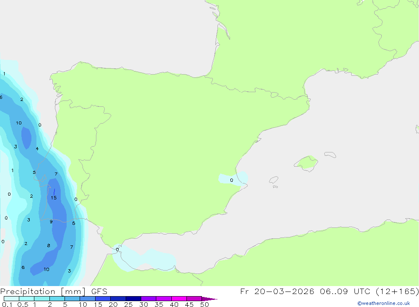
Task: Pick the 25–30 mm navy legend swatch
Action: (x=133, y=299)
